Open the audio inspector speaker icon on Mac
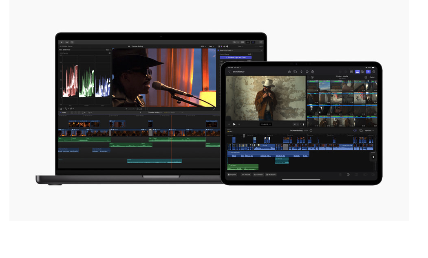428x258 pixels. (224, 46)
